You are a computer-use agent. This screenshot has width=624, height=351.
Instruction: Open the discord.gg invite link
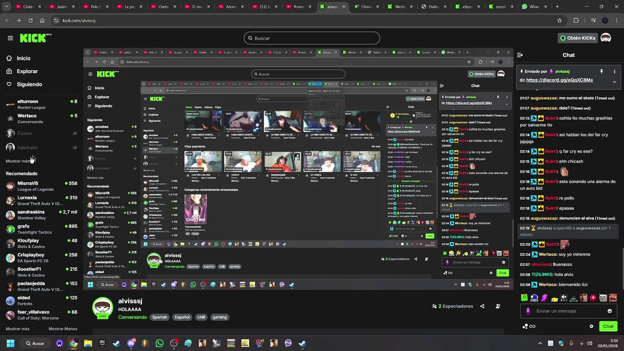(x=560, y=80)
